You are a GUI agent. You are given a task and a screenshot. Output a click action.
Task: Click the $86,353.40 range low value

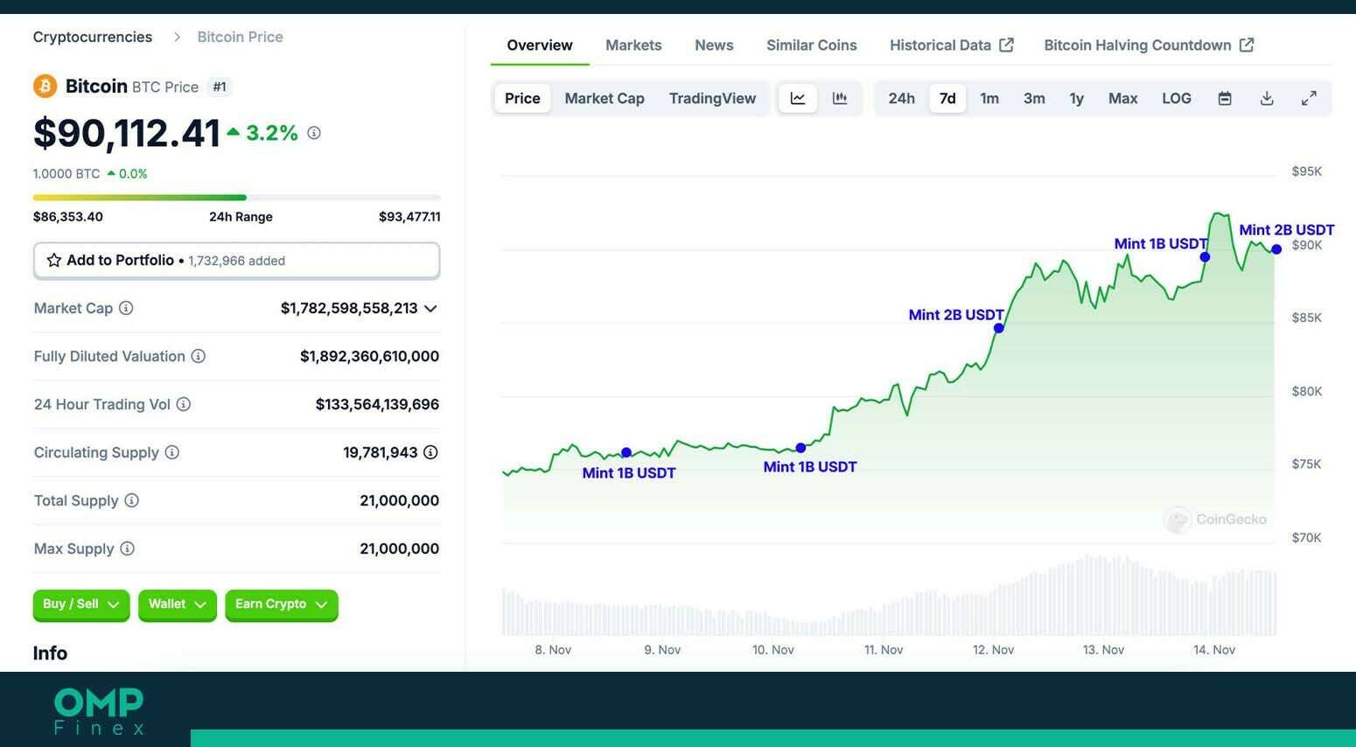click(68, 217)
